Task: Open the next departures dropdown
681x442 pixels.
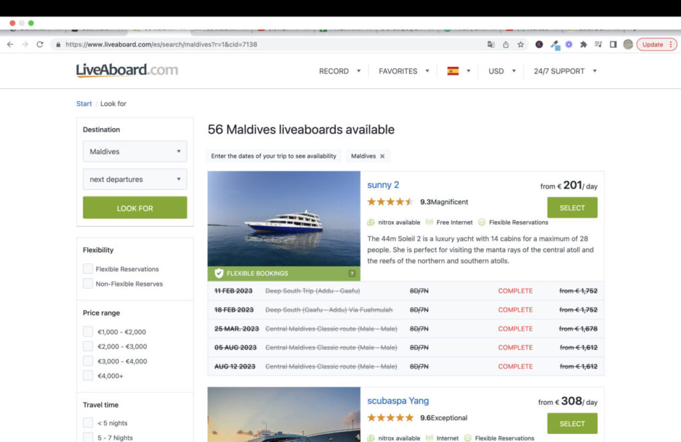Action: tap(135, 179)
